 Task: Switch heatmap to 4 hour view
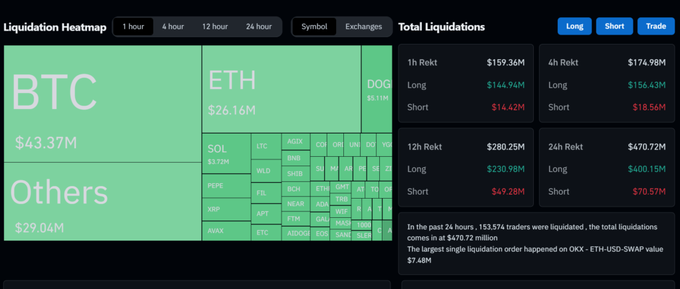[173, 27]
